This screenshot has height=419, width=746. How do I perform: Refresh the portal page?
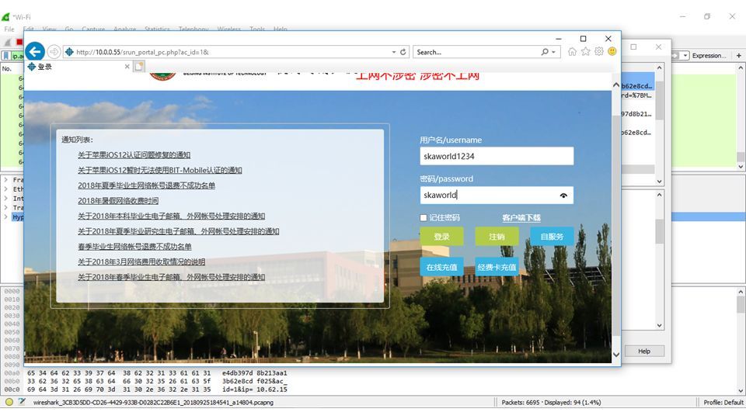[403, 52]
